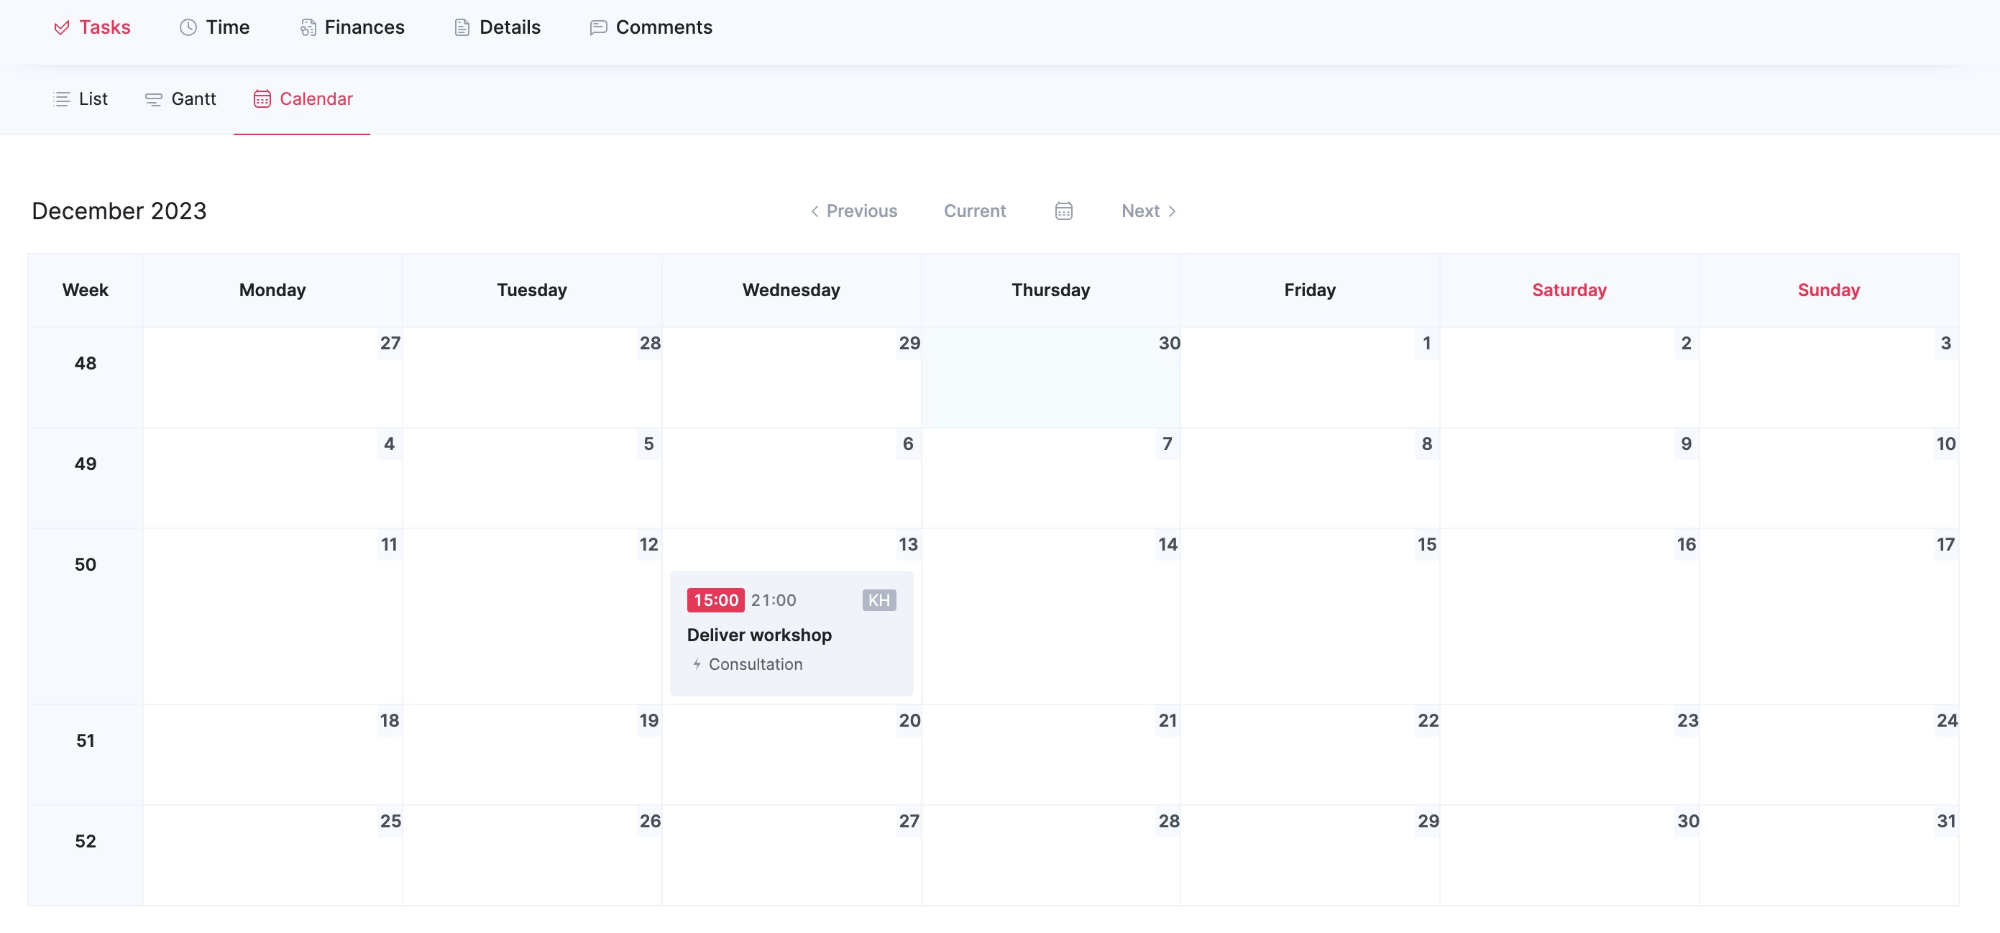Select day 18 on Monday
The height and width of the screenshot is (933, 2000).
pos(272,755)
